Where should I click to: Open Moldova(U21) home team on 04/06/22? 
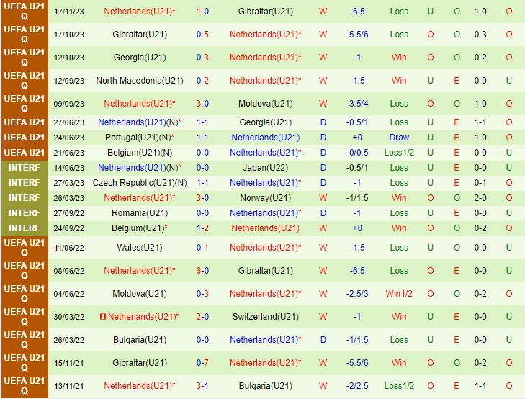pos(140,294)
